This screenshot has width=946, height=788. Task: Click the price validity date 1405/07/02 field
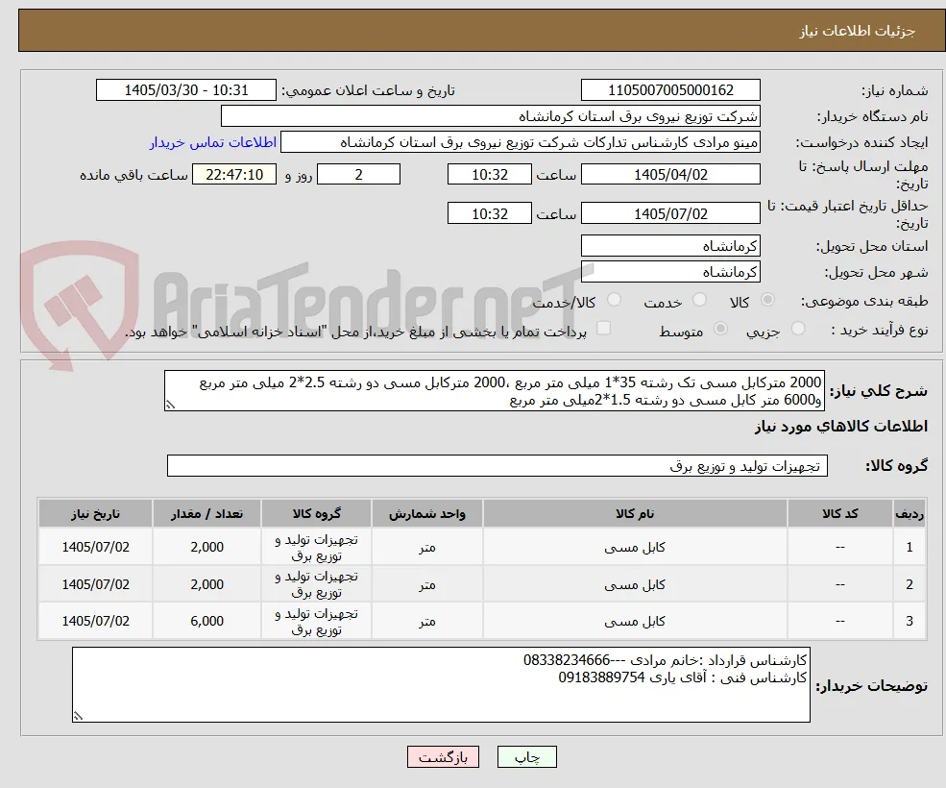tap(670, 213)
